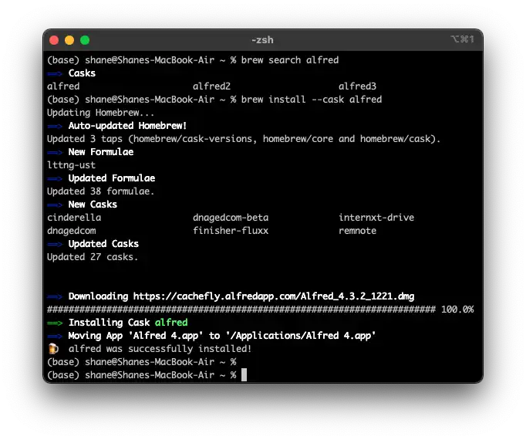This screenshot has height=440, width=526.
Task: Select the 'cinderella' cask name
Action: [x=74, y=218]
